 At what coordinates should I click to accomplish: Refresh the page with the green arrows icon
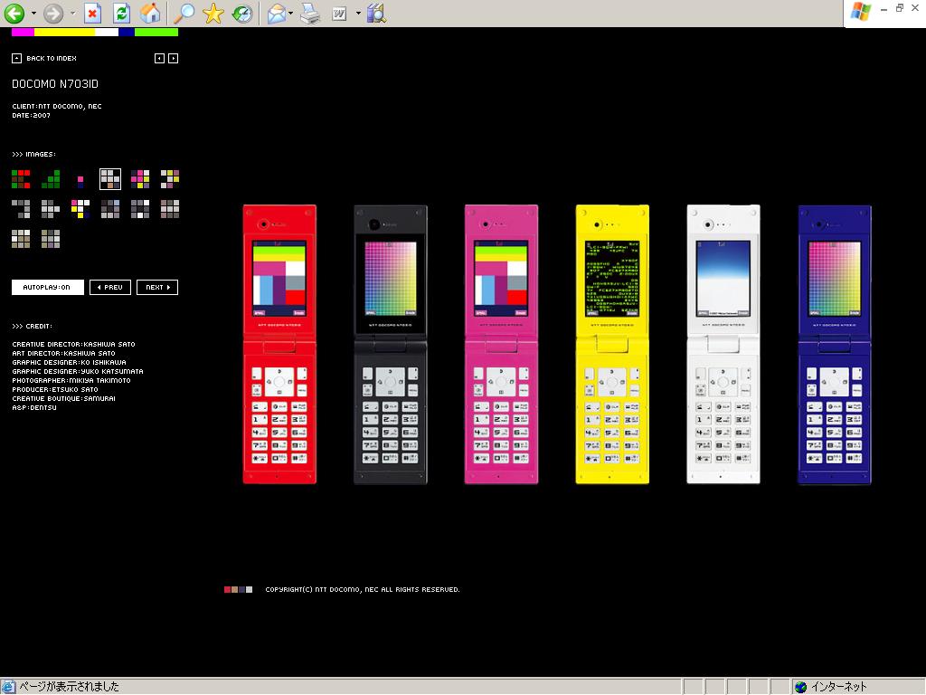click(122, 13)
